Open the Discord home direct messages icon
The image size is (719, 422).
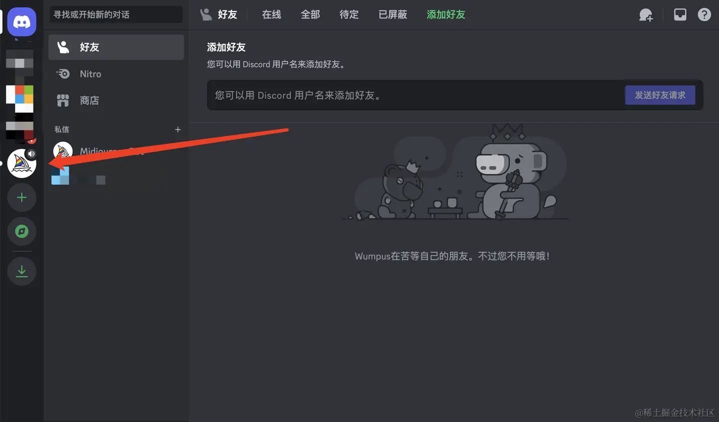point(21,22)
